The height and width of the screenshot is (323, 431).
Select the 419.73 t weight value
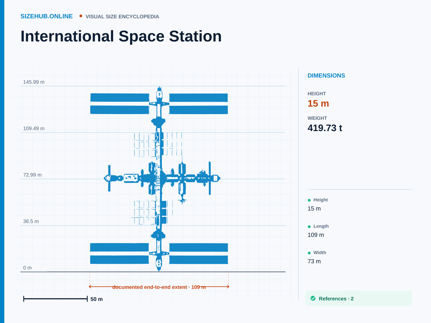click(x=325, y=128)
